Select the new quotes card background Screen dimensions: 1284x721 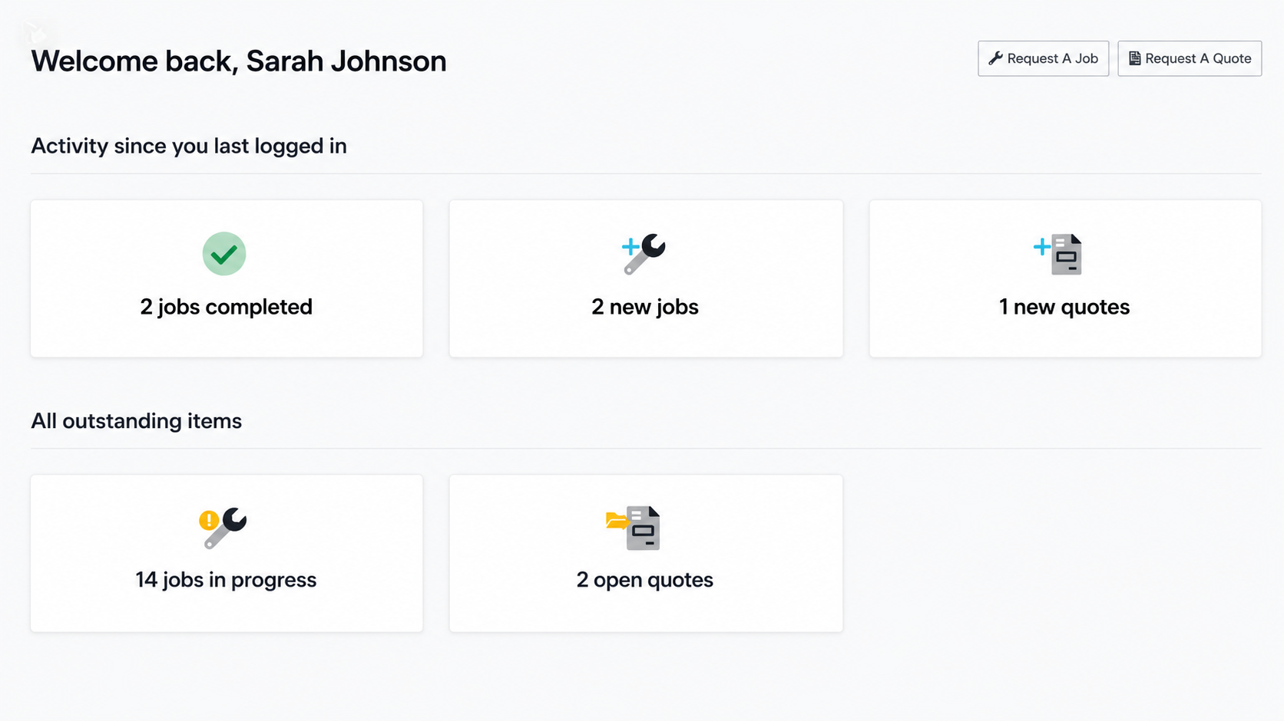click(x=1065, y=278)
